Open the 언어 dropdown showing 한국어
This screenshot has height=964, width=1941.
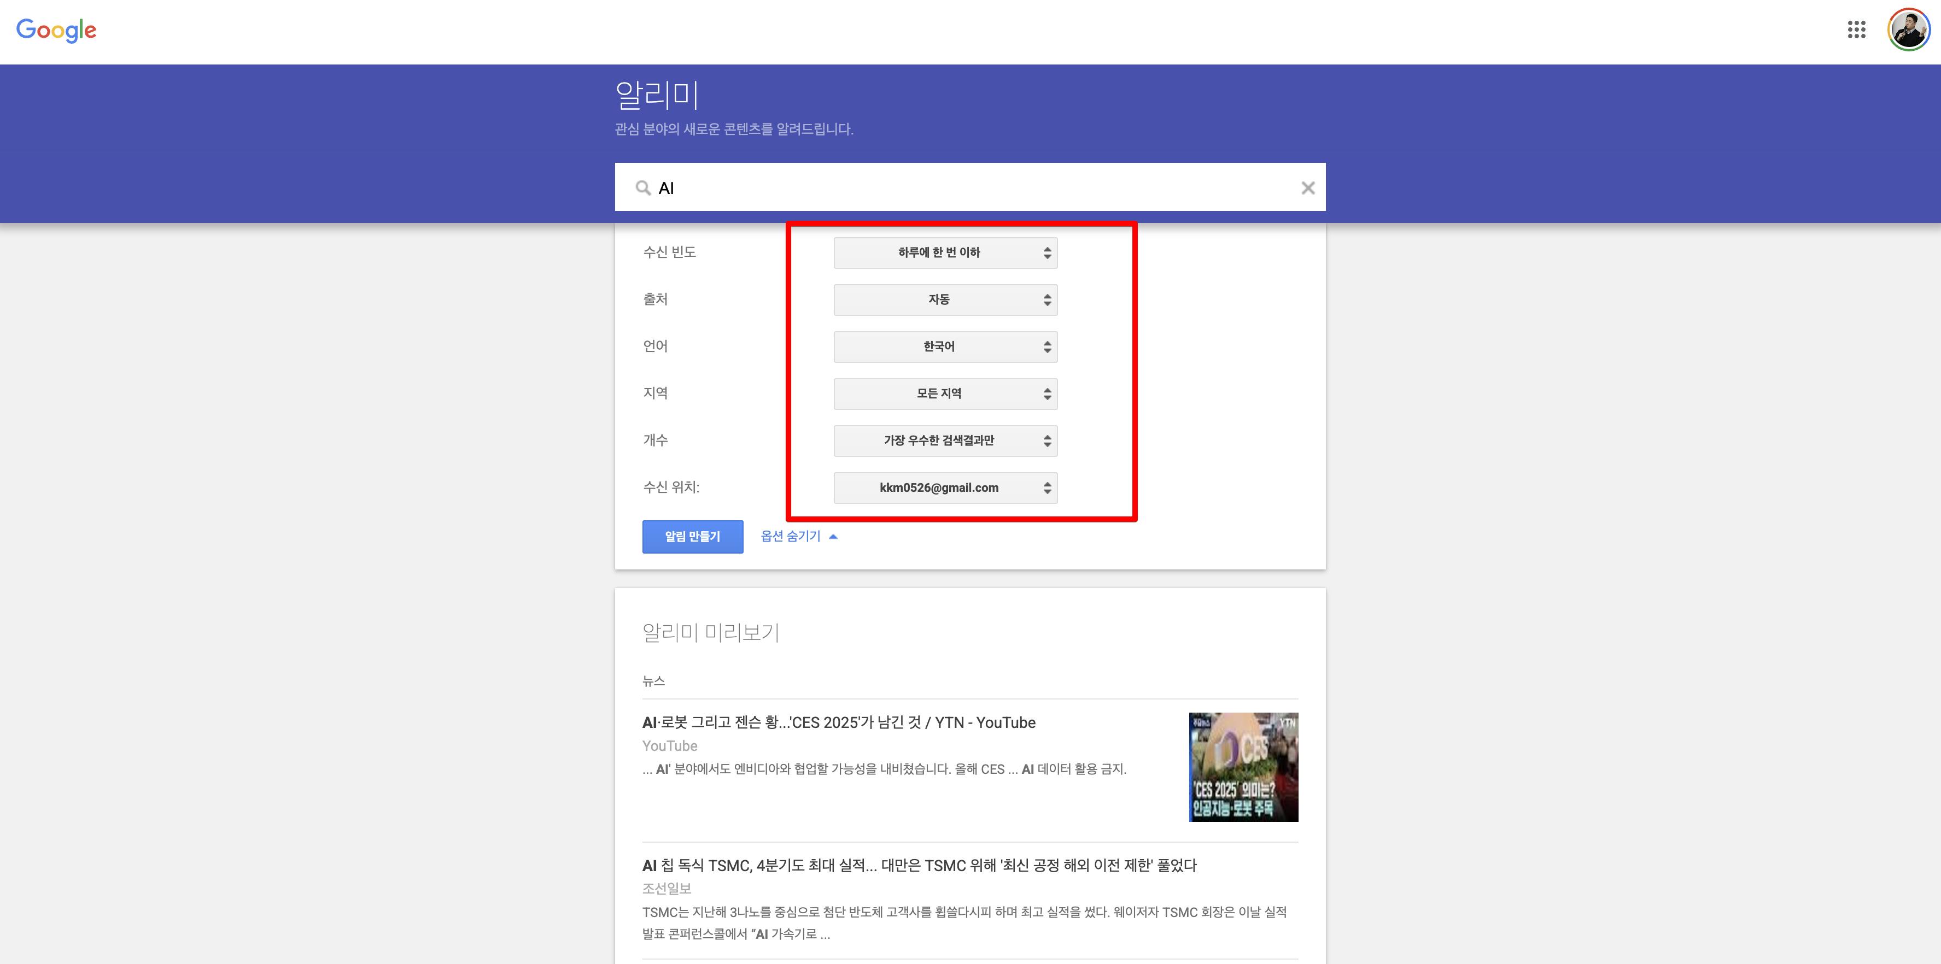click(946, 346)
